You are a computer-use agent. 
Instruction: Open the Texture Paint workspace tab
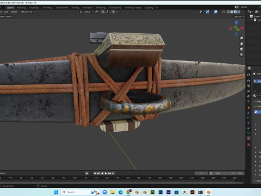coord(62,8)
